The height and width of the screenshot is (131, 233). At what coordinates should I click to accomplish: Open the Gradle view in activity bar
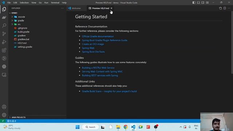[4, 17]
